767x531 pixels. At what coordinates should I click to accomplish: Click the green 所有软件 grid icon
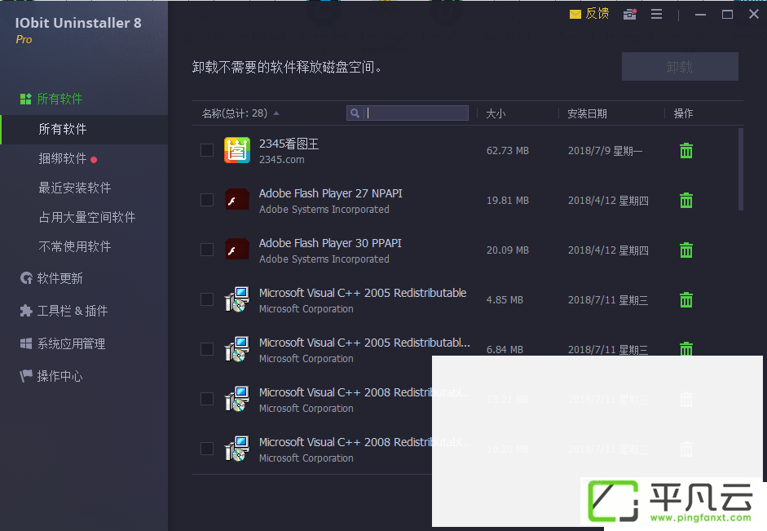pyautogui.click(x=26, y=99)
